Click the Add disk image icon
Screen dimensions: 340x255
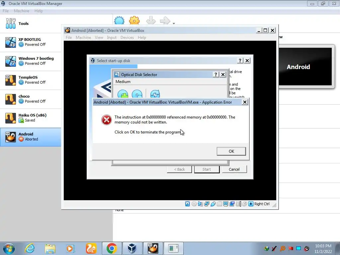click(x=123, y=94)
